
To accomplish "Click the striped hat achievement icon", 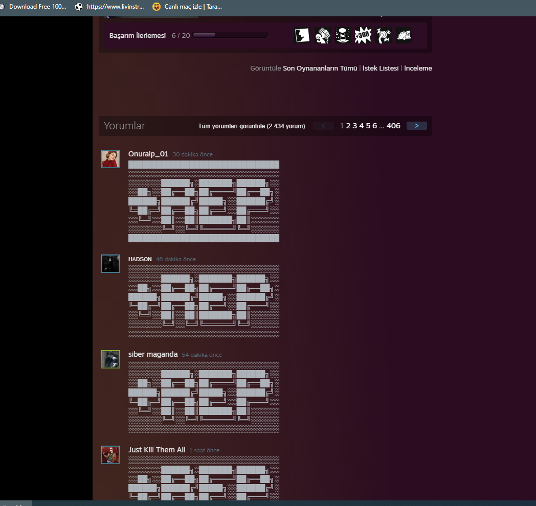I will click(x=343, y=35).
